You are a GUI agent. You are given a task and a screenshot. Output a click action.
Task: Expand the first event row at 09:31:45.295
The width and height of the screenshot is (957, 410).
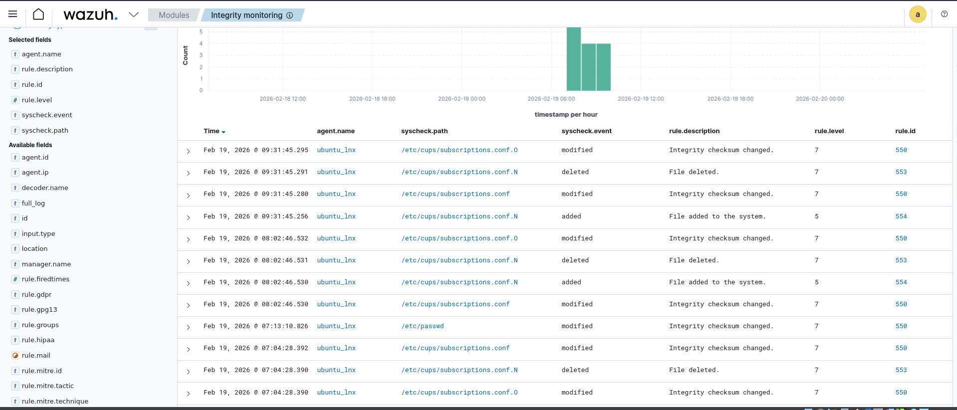[188, 151]
